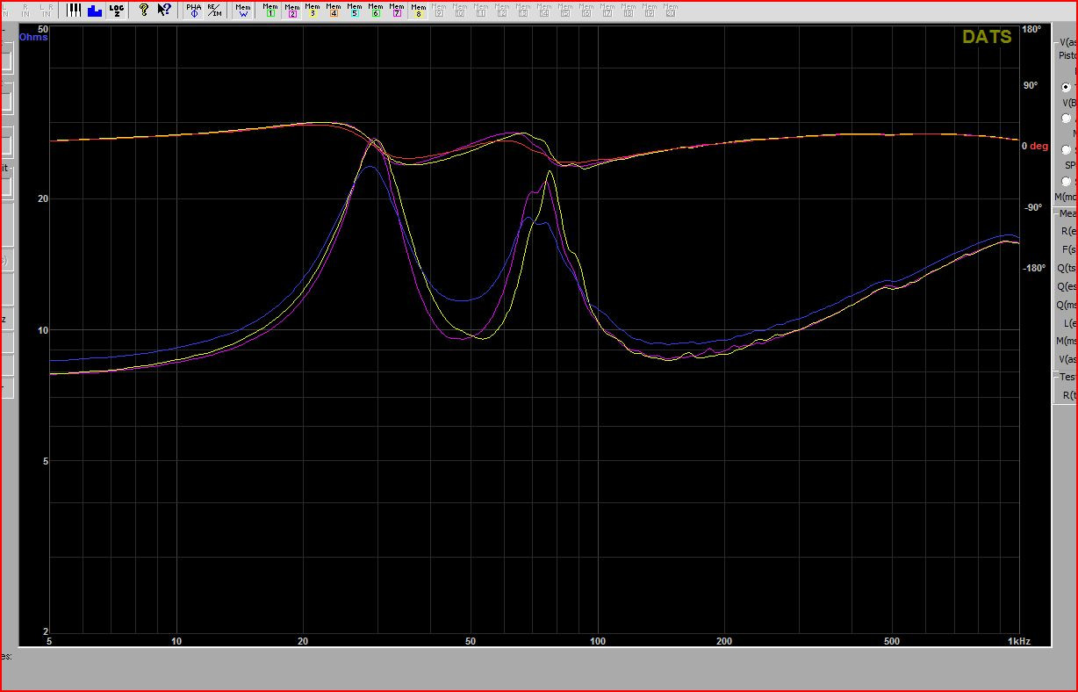Select the radio button just above M(md
Screen dimensions: 1078x692
pos(1066,182)
